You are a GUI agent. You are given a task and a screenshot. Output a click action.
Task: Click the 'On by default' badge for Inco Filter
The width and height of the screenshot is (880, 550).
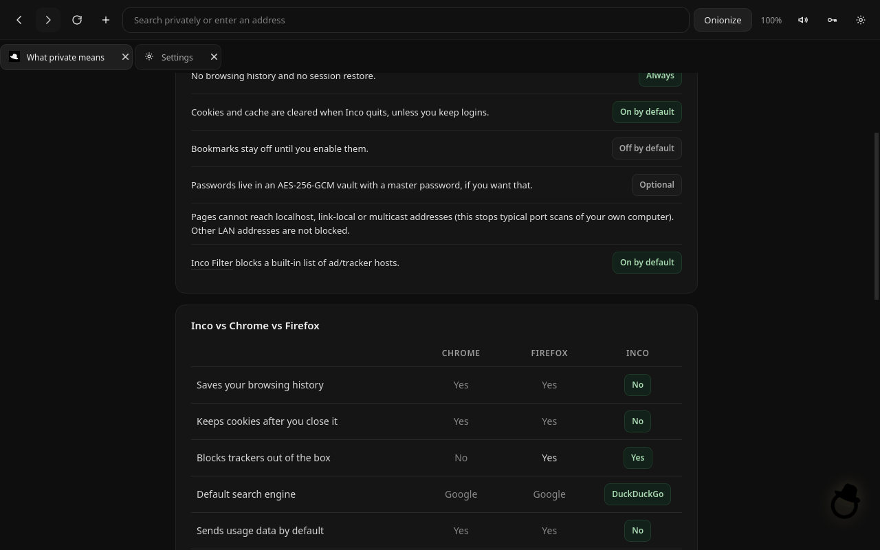click(647, 263)
